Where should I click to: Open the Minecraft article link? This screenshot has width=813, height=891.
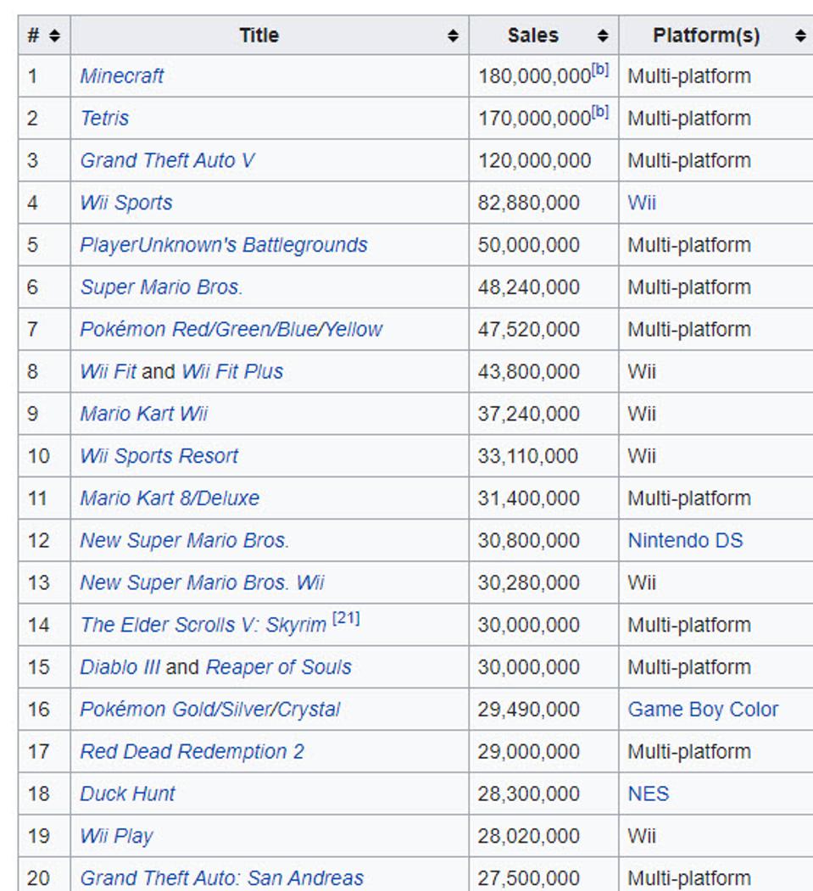122,76
